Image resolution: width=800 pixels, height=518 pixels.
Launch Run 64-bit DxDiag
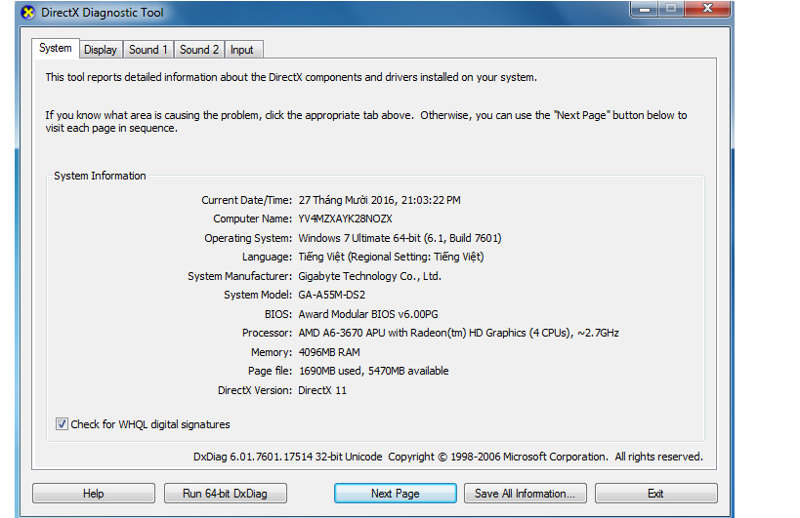click(225, 493)
